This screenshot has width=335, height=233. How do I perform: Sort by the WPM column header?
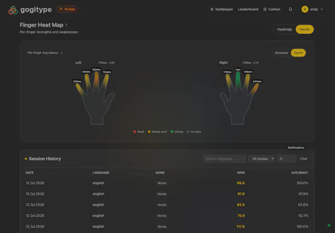click(x=240, y=173)
